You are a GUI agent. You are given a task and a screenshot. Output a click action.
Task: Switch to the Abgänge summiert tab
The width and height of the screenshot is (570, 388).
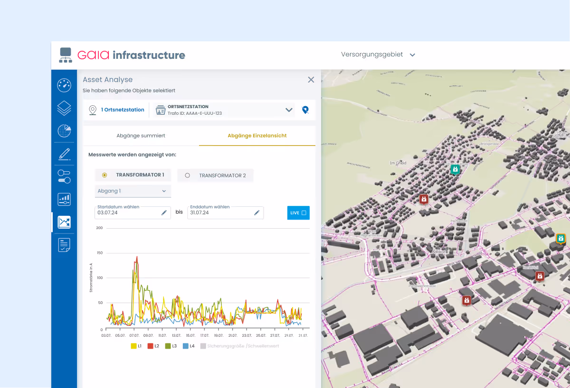[x=141, y=136]
